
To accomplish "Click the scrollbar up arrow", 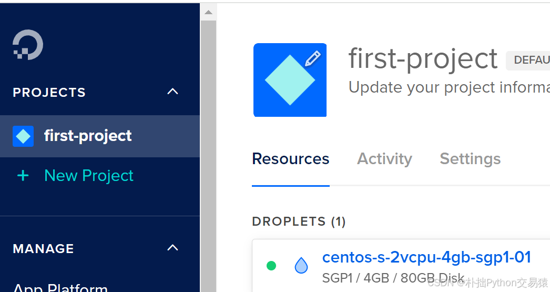I will 208,12.
